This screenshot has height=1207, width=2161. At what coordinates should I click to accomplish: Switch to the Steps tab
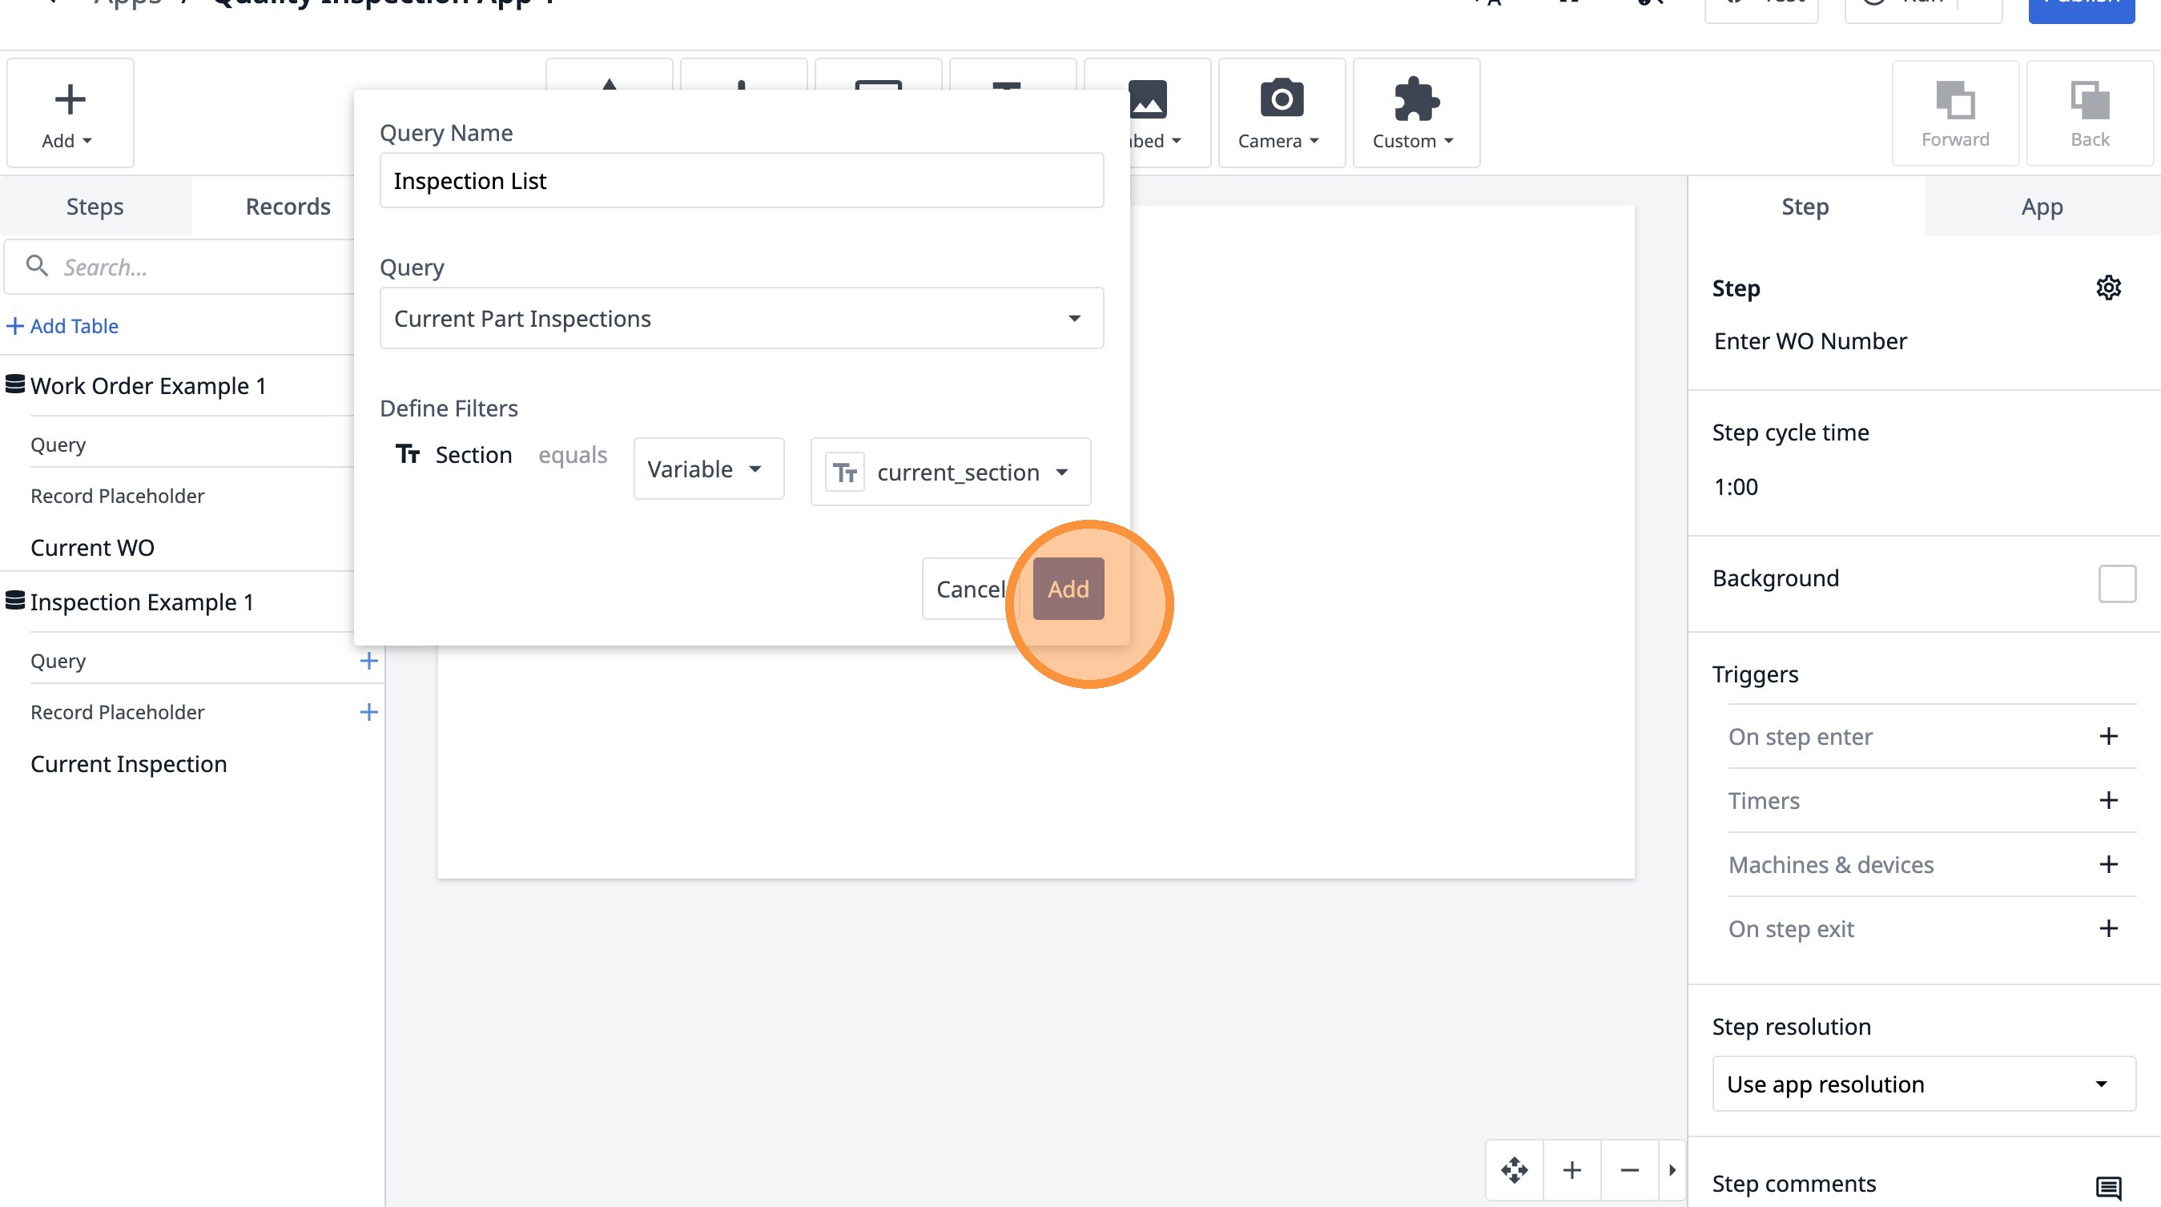tap(95, 207)
